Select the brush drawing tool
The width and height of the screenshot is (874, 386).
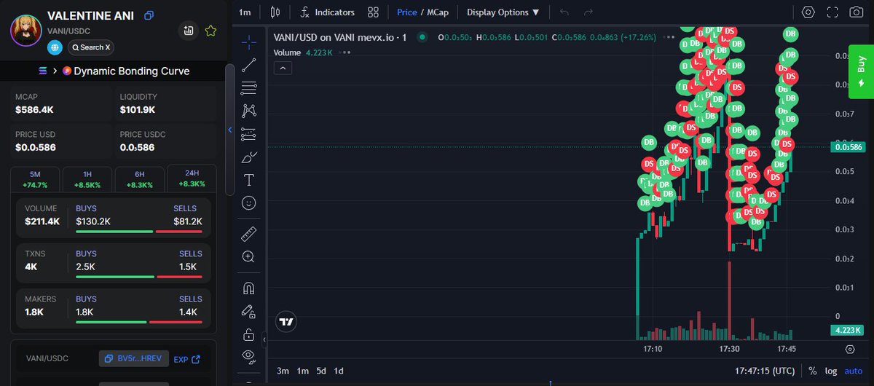[249, 157]
